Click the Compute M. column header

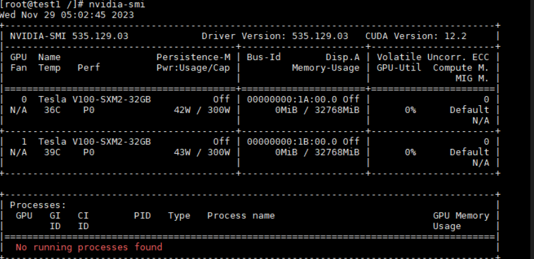(461, 67)
